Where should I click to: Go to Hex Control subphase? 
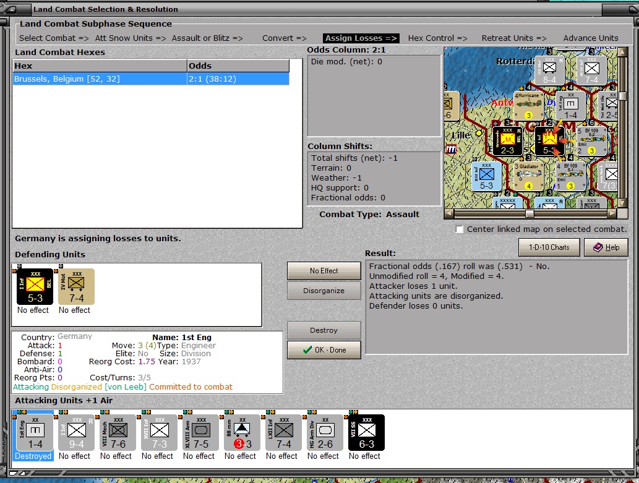pos(438,38)
